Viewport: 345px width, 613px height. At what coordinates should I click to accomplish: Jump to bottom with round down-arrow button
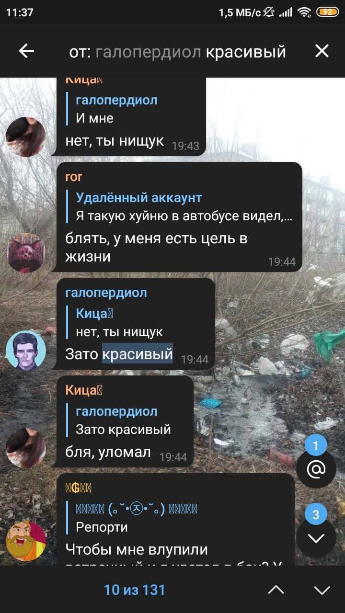(316, 537)
